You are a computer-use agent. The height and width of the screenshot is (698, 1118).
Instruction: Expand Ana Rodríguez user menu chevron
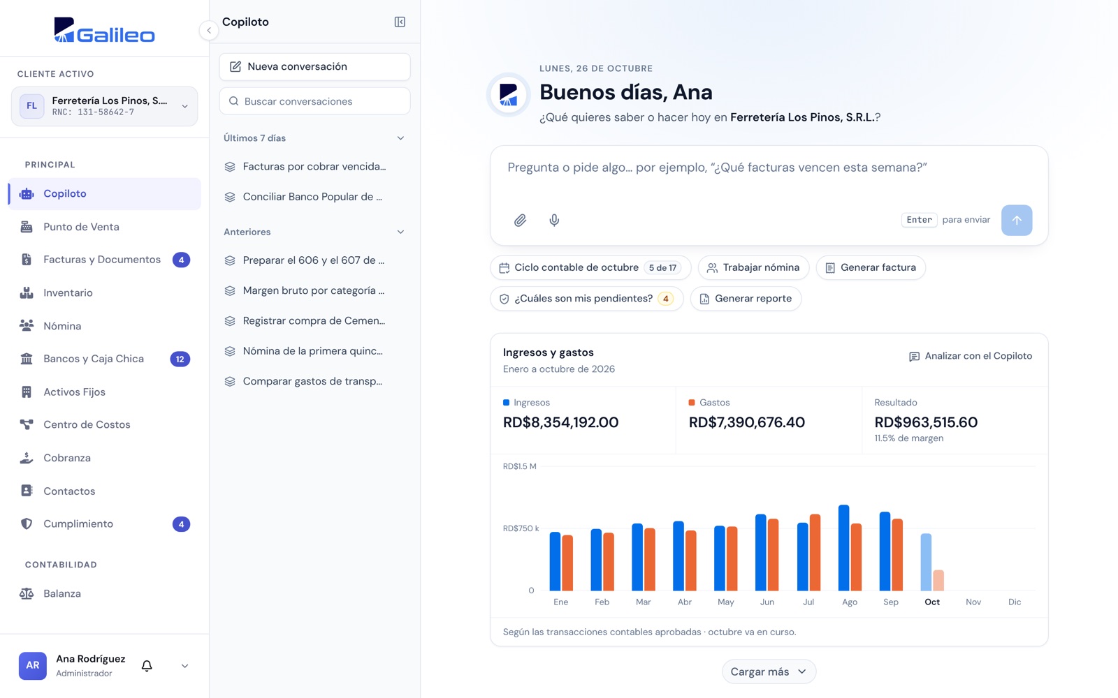pos(184,666)
